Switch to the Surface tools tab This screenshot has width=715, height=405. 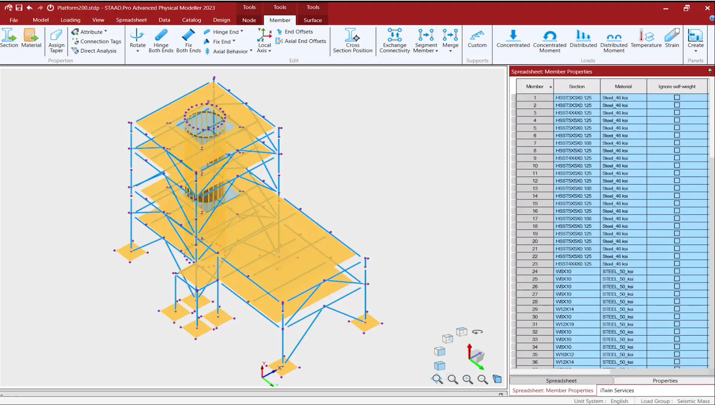point(313,20)
